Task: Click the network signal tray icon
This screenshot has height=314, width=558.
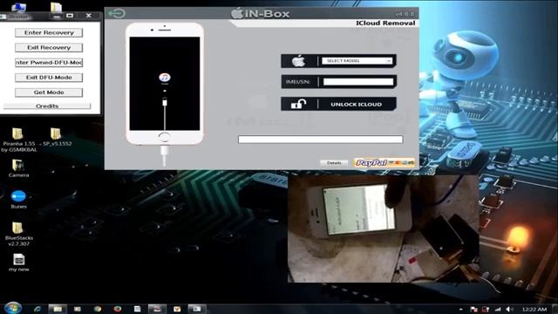Action: [x=498, y=309]
